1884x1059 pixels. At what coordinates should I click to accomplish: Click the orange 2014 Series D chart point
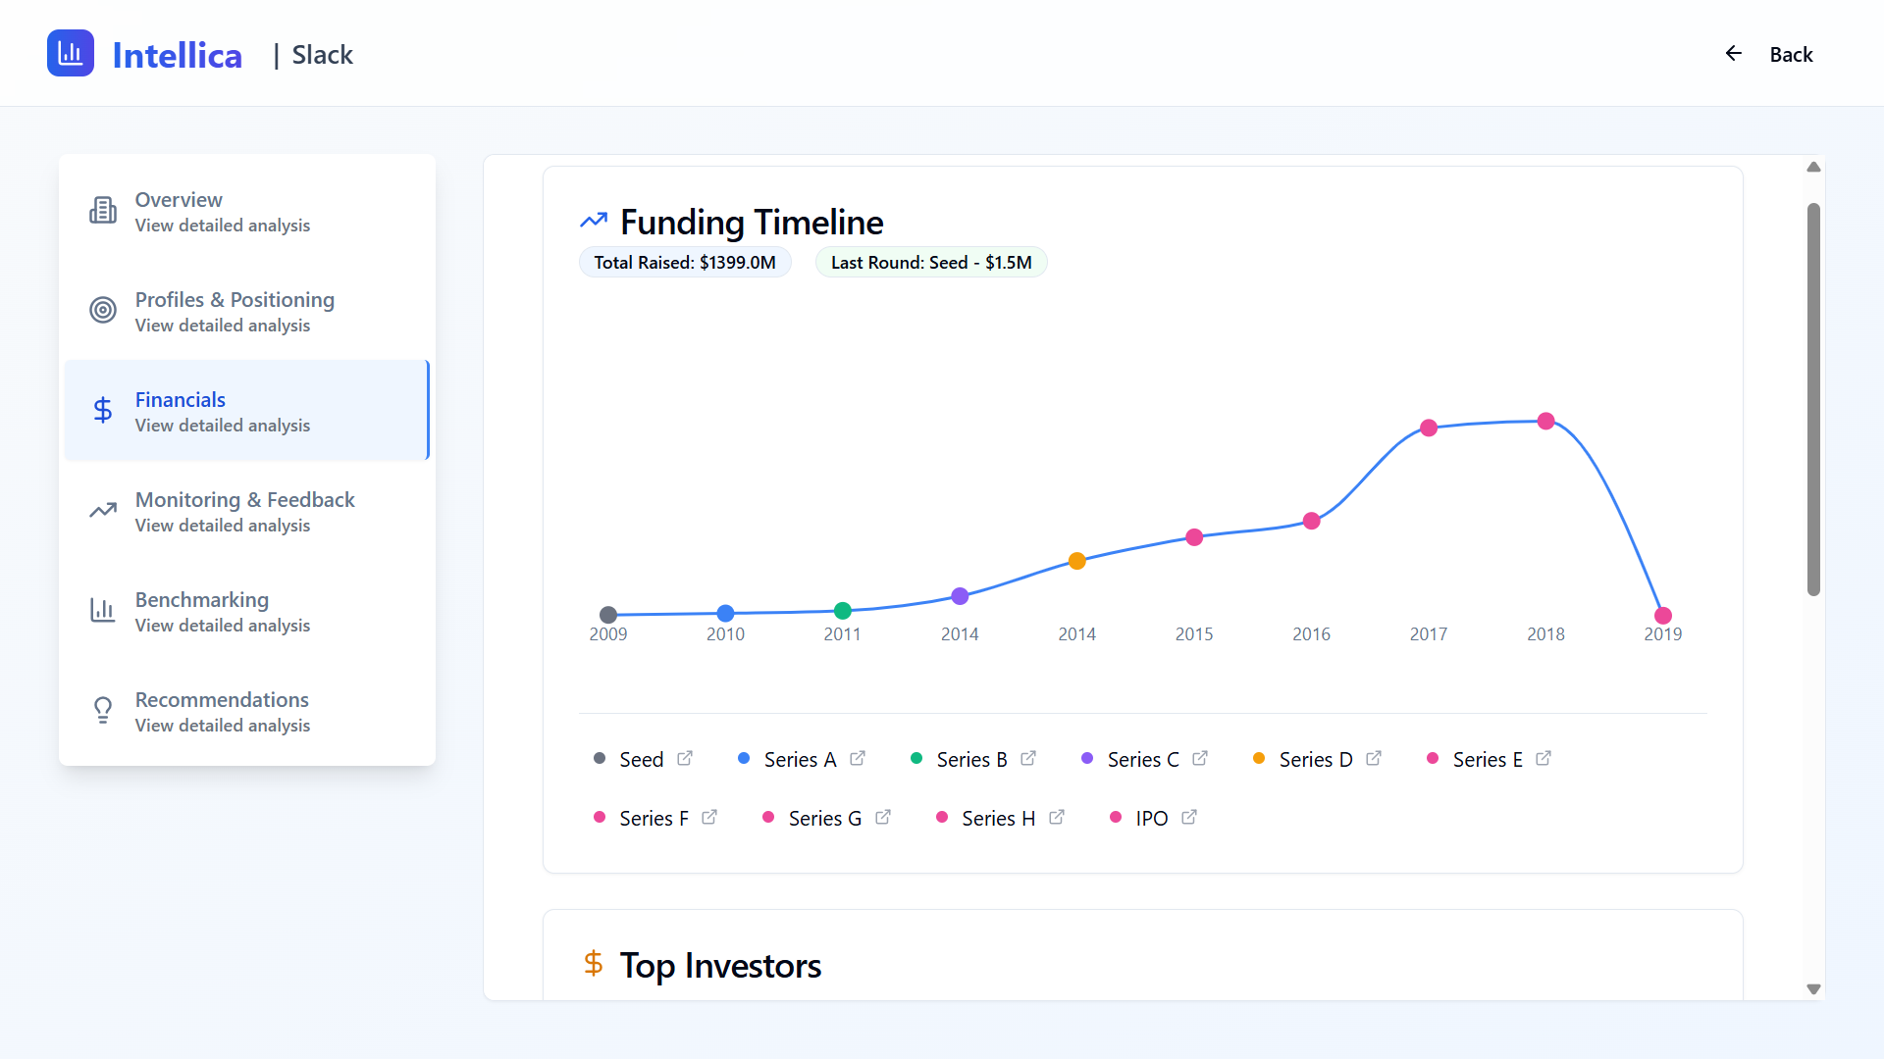pyautogui.click(x=1076, y=561)
